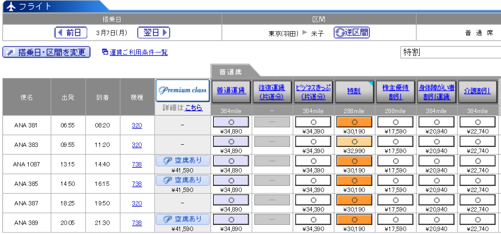Select 介護割引 seat for ANA 1087

[478, 161]
